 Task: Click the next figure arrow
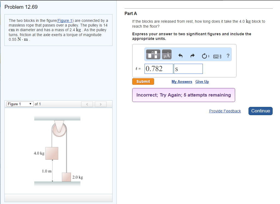click(100, 104)
